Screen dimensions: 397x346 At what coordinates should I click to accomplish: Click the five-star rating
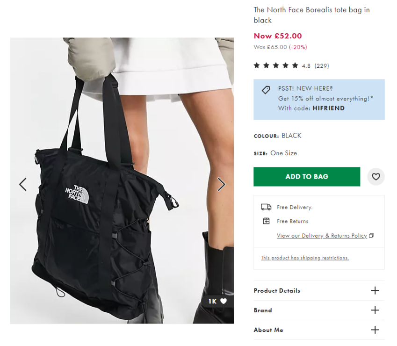point(276,65)
